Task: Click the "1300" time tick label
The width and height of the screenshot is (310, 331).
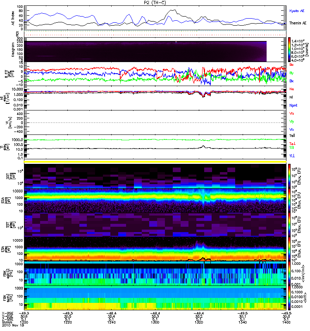Action: (155, 322)
